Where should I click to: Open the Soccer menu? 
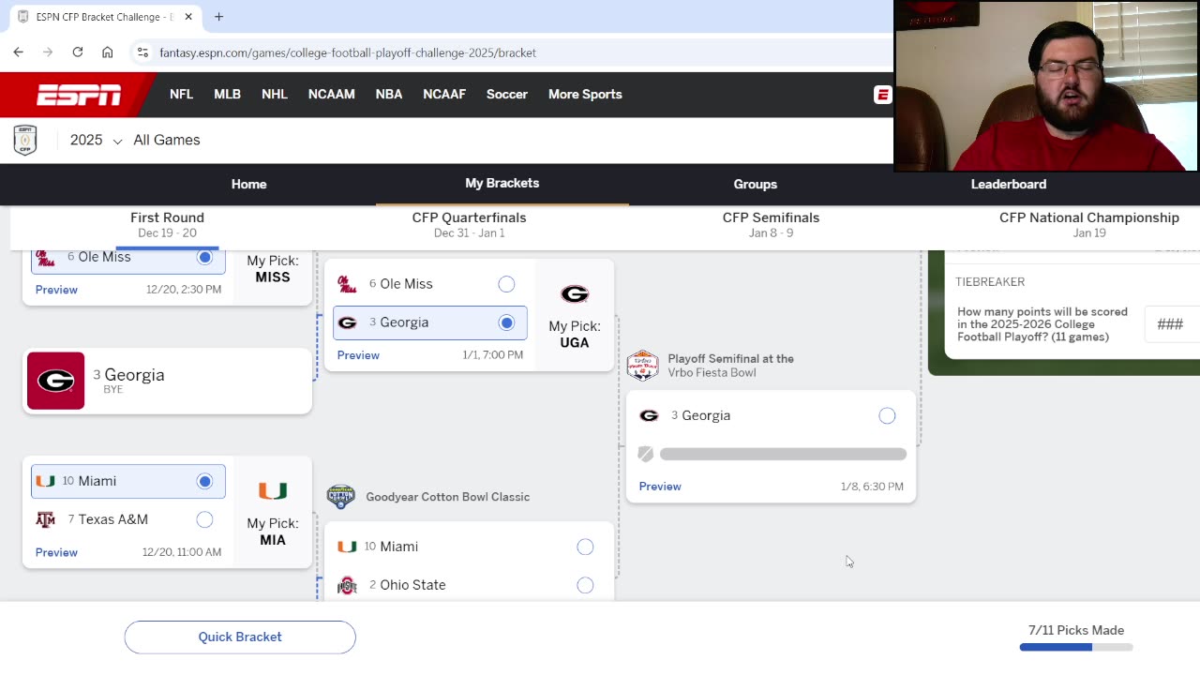(x=507, y=95)
